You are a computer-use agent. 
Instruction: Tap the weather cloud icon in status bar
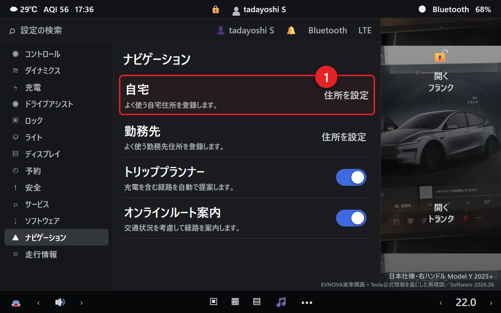pyautogui.click(x=14, y=9)
